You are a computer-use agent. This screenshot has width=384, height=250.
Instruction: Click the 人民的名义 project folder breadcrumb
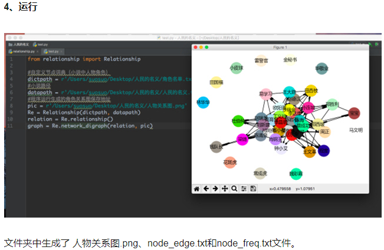[x=19, y=44]
